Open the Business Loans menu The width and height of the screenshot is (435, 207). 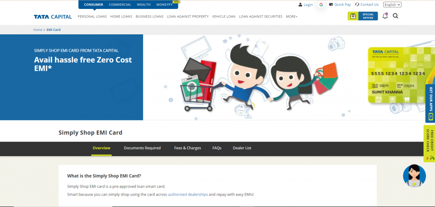pyautogui.click(x=150, y=17)
